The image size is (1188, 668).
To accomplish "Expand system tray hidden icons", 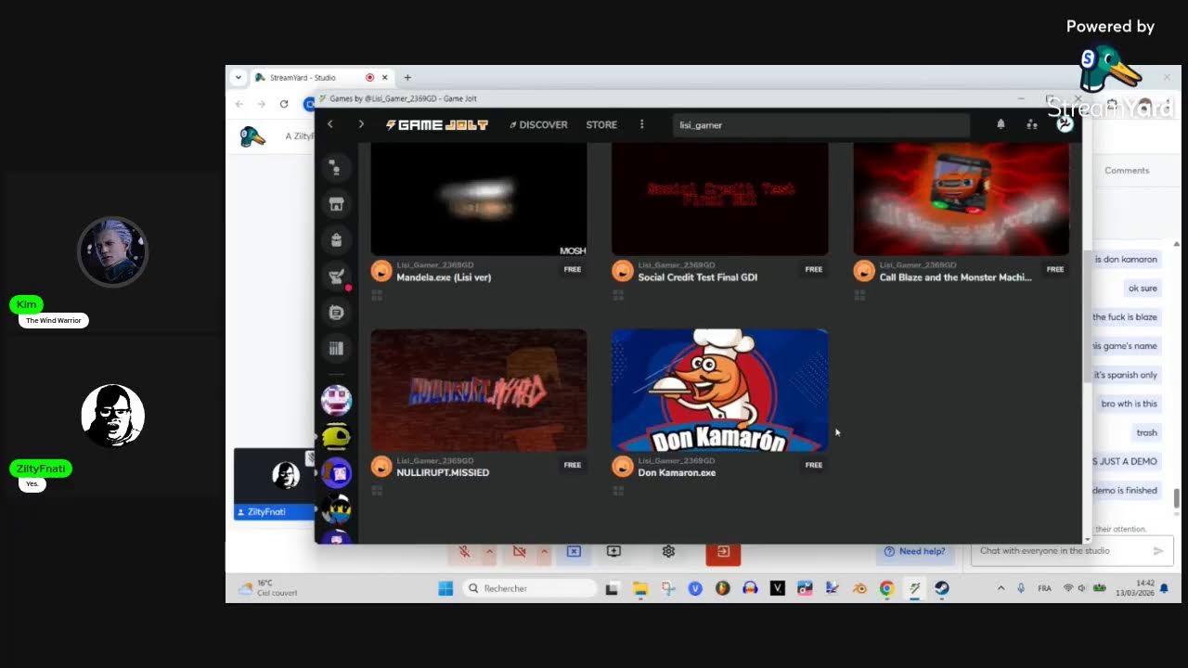I will 1001,588.
